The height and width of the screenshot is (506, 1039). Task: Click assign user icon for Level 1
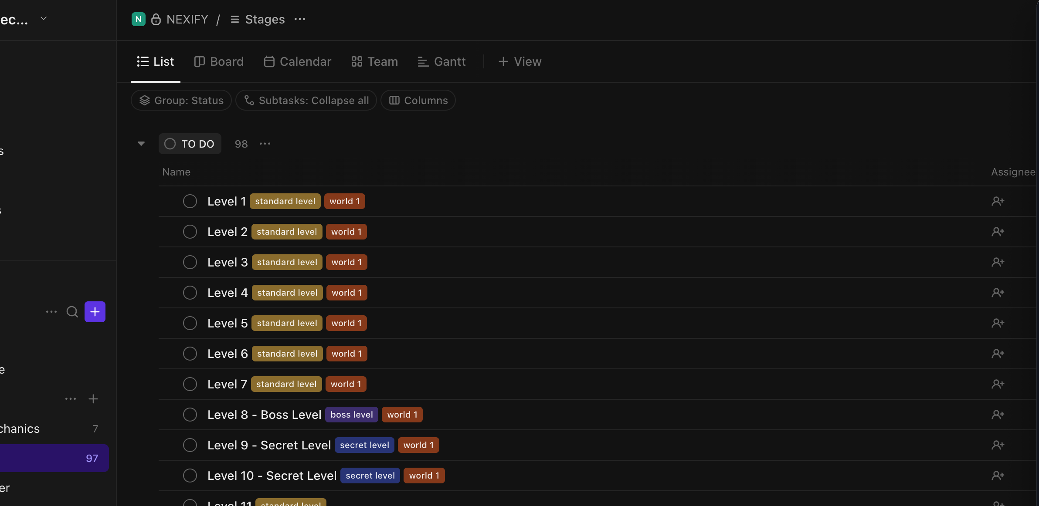pyautogui.click(x=998, y=201)
